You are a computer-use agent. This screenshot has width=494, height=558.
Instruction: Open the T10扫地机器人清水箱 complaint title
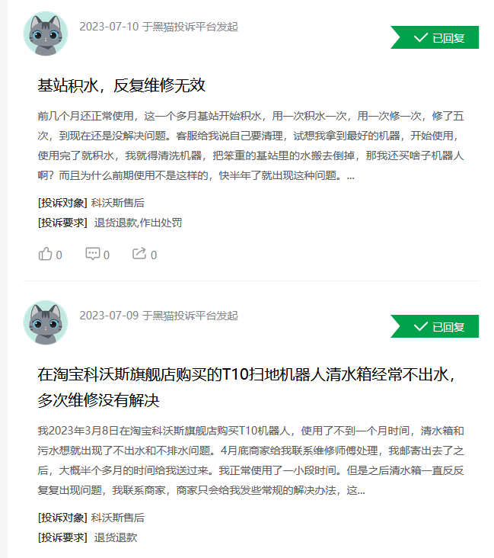(247, 387)
